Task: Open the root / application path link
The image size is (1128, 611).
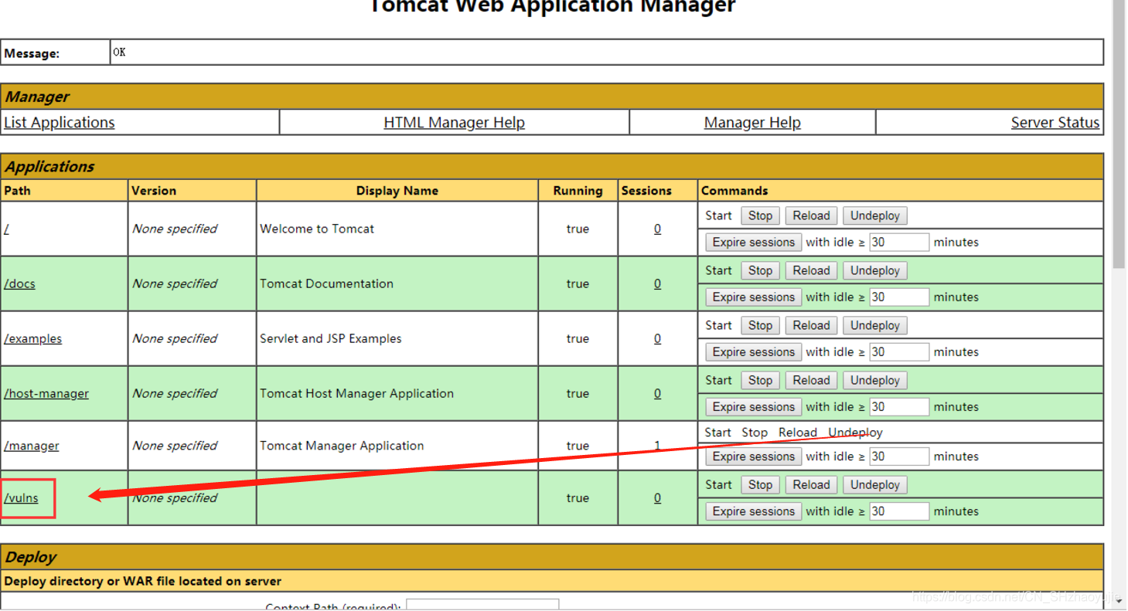Action: 7,229
